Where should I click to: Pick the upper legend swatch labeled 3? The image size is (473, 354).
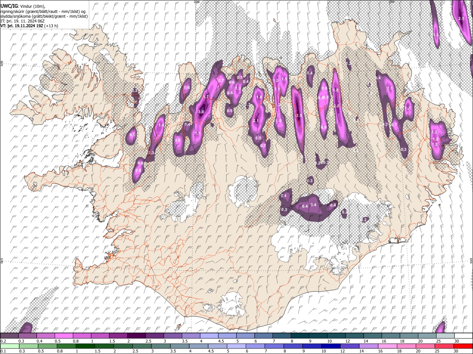click(172, 336)
